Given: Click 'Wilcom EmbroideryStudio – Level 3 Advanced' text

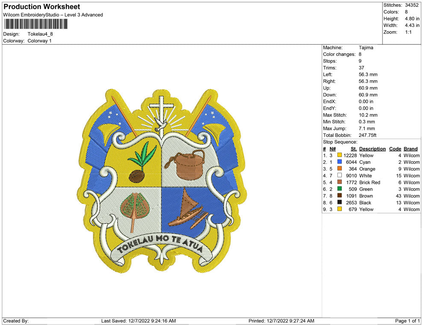Looking at the screenshot, I should click(53, 15).
